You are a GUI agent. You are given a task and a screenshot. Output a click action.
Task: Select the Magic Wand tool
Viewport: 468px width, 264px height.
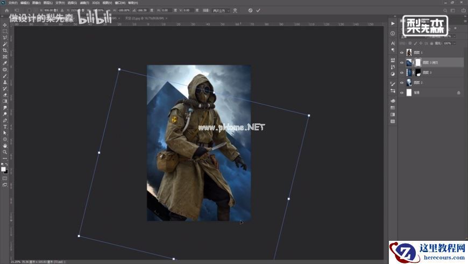pos(5,44)
